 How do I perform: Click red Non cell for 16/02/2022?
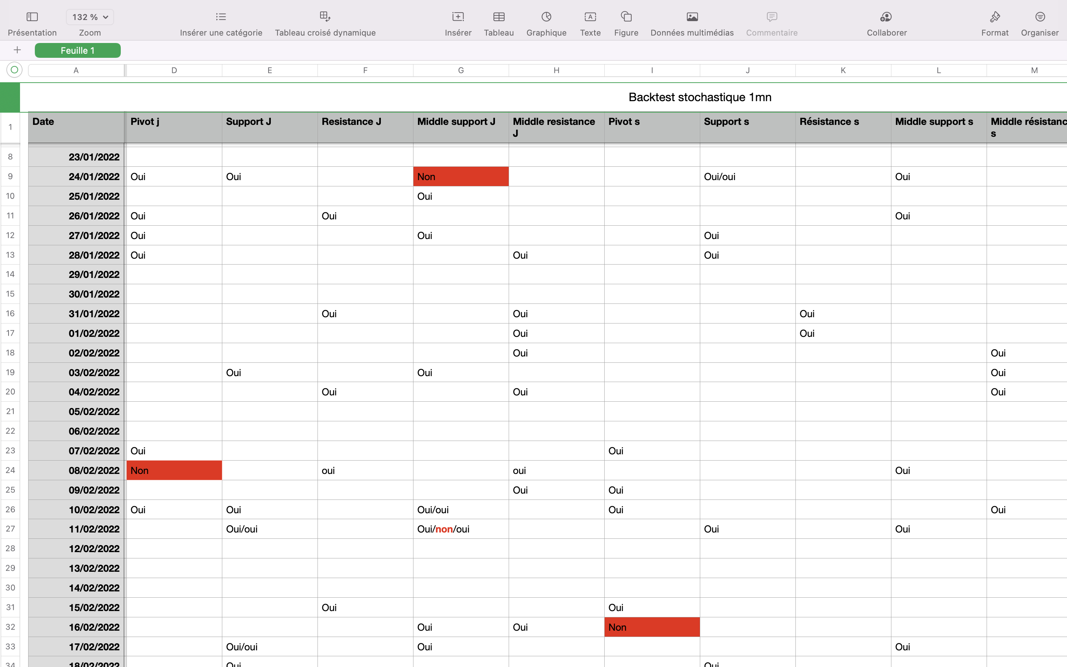coord(652,627)
